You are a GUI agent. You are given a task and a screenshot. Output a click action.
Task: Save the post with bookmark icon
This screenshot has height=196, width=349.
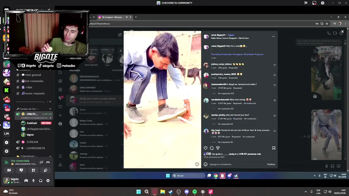coord(274,148)
